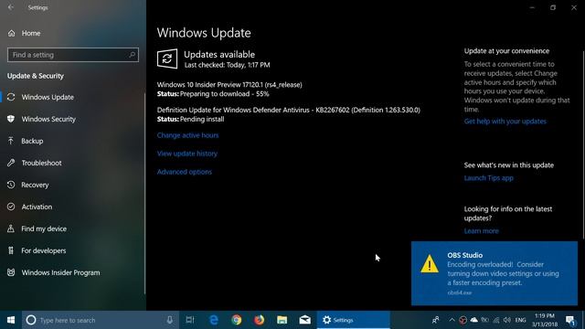This screenshot has height=329, width=585.
Task: Click the Troubleshoot wrench icon
Action: [x=11, y=163]
